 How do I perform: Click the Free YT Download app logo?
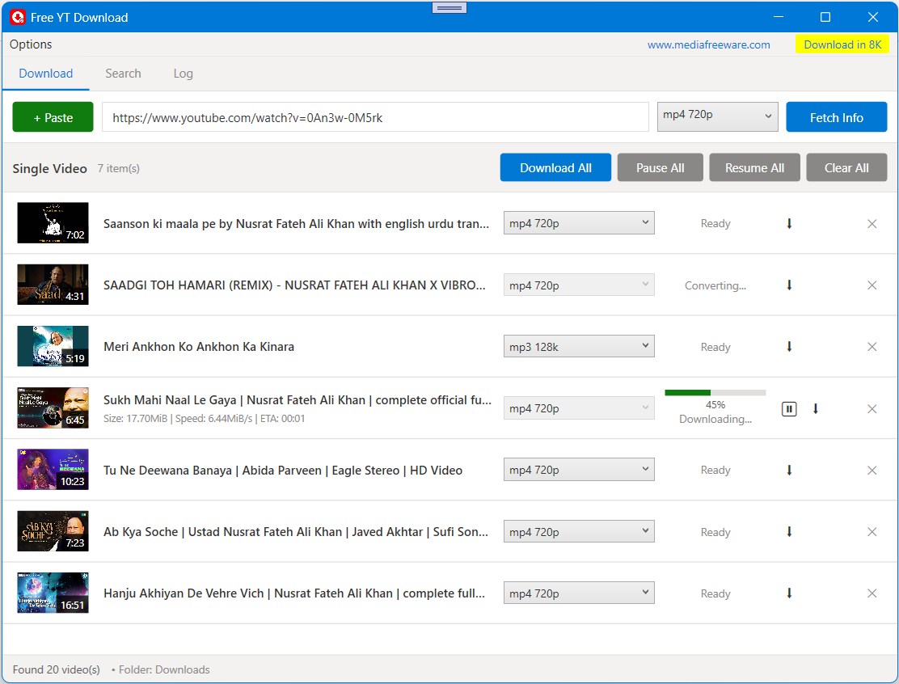[x=17, y=16]
